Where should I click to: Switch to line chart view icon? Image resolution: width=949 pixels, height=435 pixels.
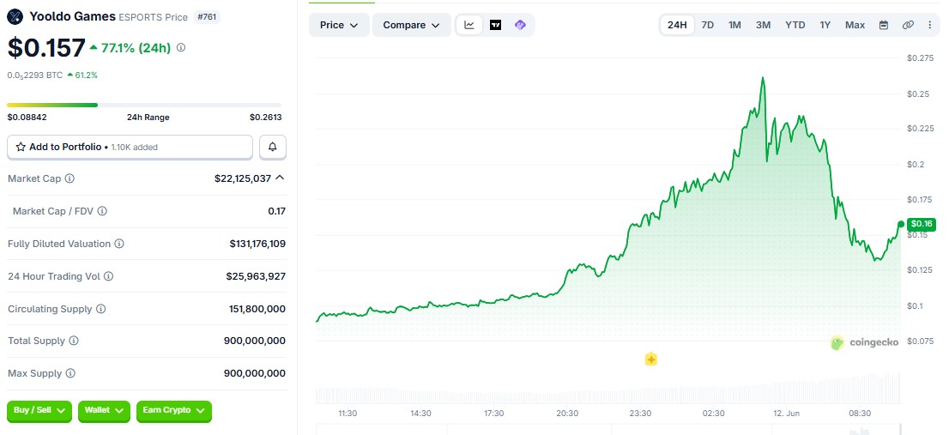tap(469, 25)
